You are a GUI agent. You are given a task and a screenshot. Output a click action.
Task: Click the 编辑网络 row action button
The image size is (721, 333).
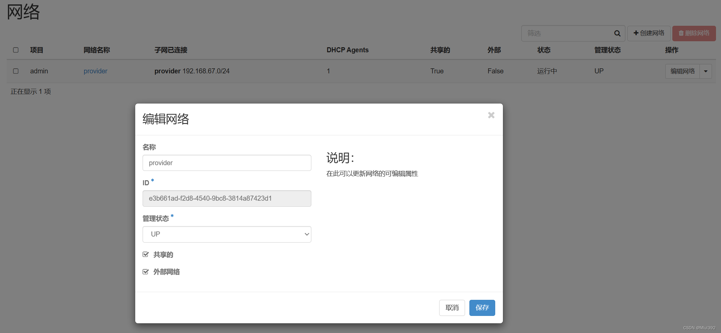(x=682, y=71)
